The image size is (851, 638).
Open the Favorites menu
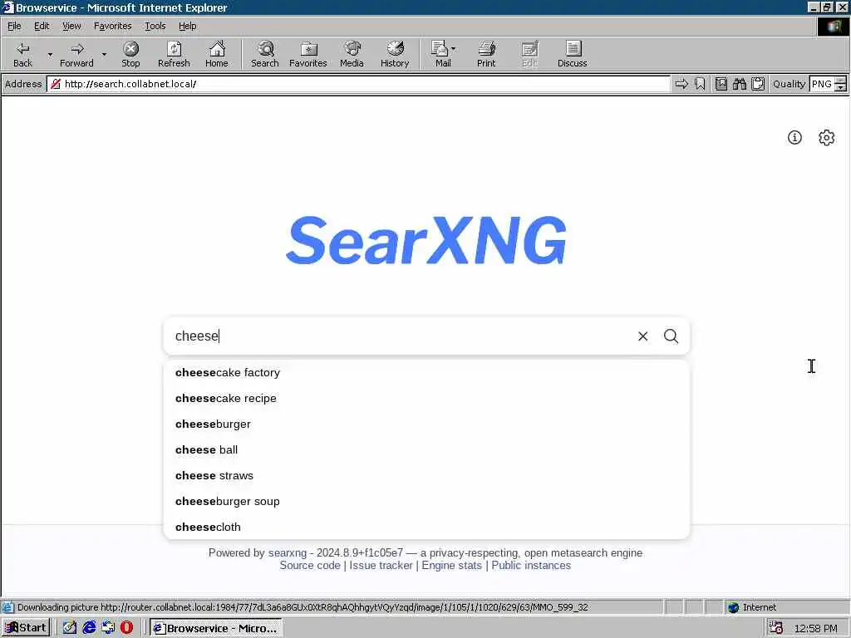112,26
